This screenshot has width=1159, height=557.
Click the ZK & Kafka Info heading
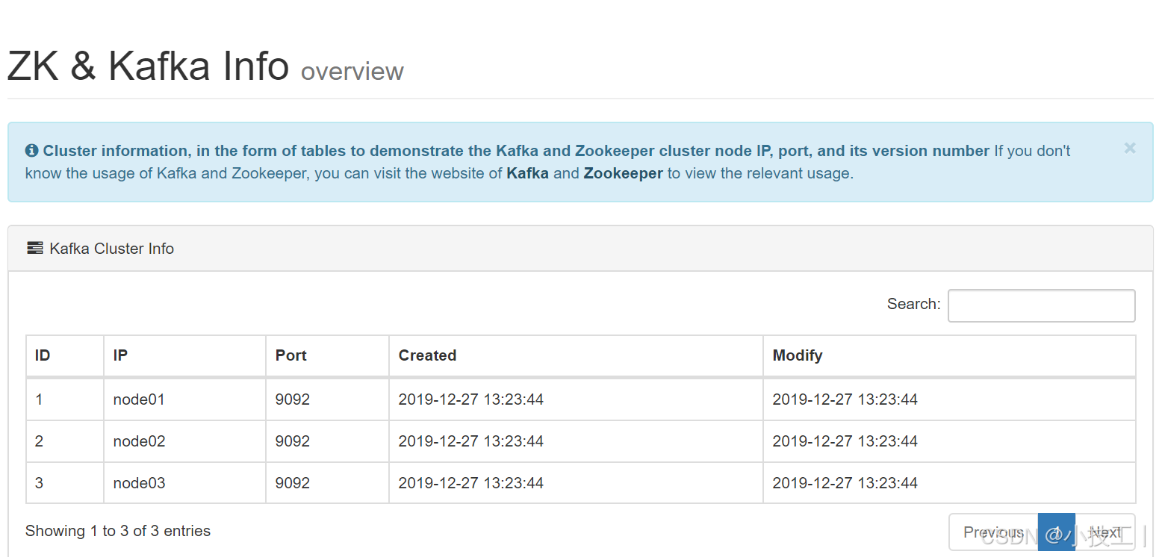[x=148, y=66]
